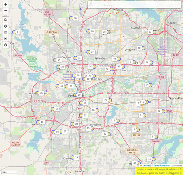Select map marker number 11
Image resolution: width=183 pixels, height=175 pixels.
[75, 58]
